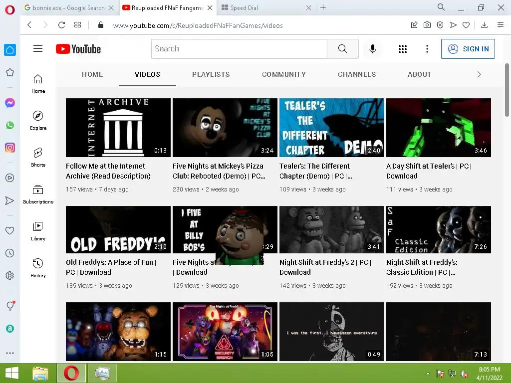Viewport: 511px width, 383px height.
Task: Expand more channel tabs with right chevron
Action: 479,74
